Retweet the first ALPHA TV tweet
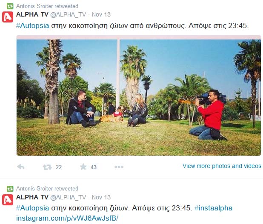The height and width of the screenshot is (224, 263). (47, 167)
